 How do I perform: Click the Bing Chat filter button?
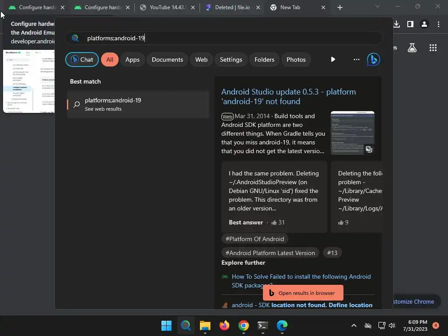(82, 59)
